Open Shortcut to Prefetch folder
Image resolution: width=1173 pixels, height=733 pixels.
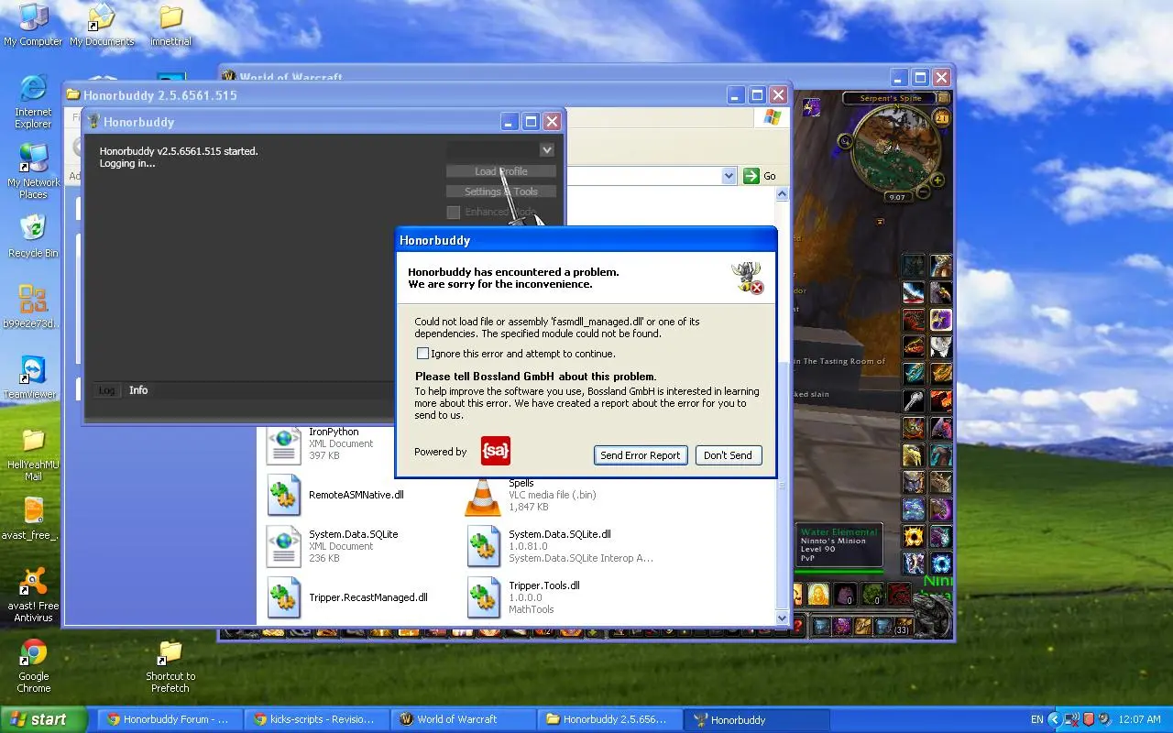[170, 665]
